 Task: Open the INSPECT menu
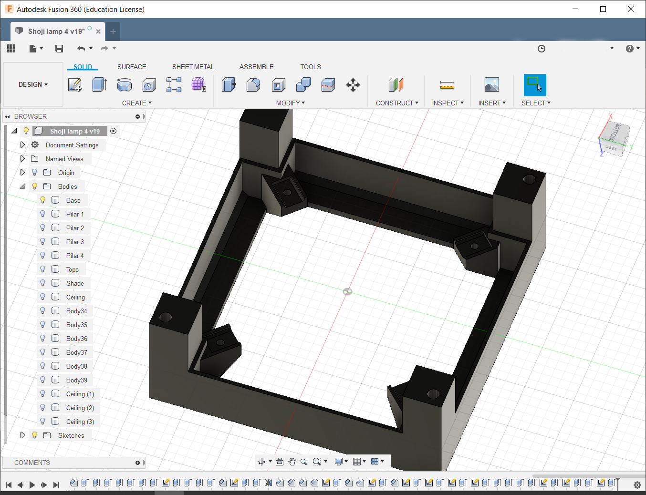point(448,103)
